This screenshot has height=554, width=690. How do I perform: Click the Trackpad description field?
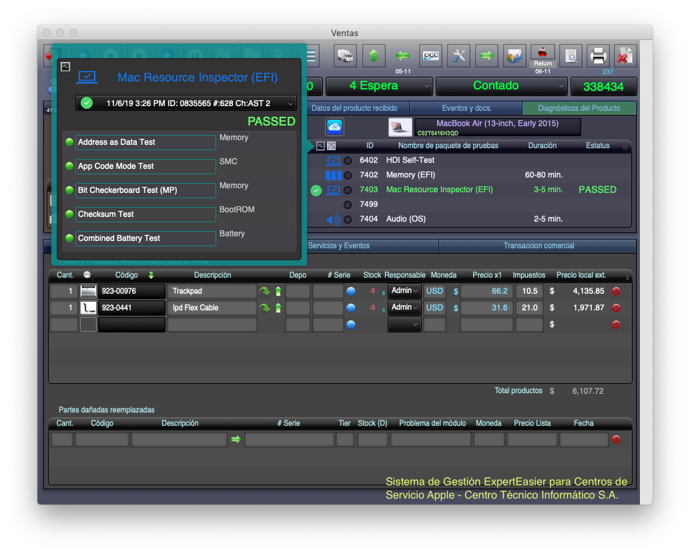(x=212, y=291)
